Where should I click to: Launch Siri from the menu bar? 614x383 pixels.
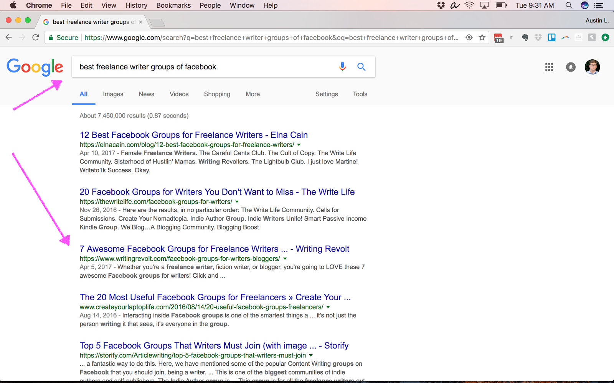(584, 5)
